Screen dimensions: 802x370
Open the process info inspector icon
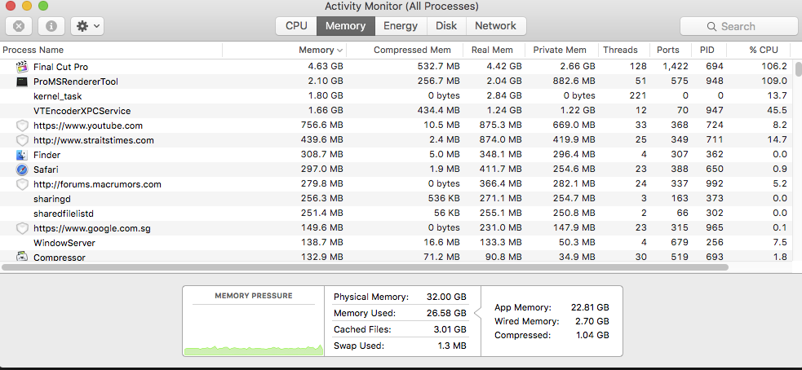tap(51, 26)
